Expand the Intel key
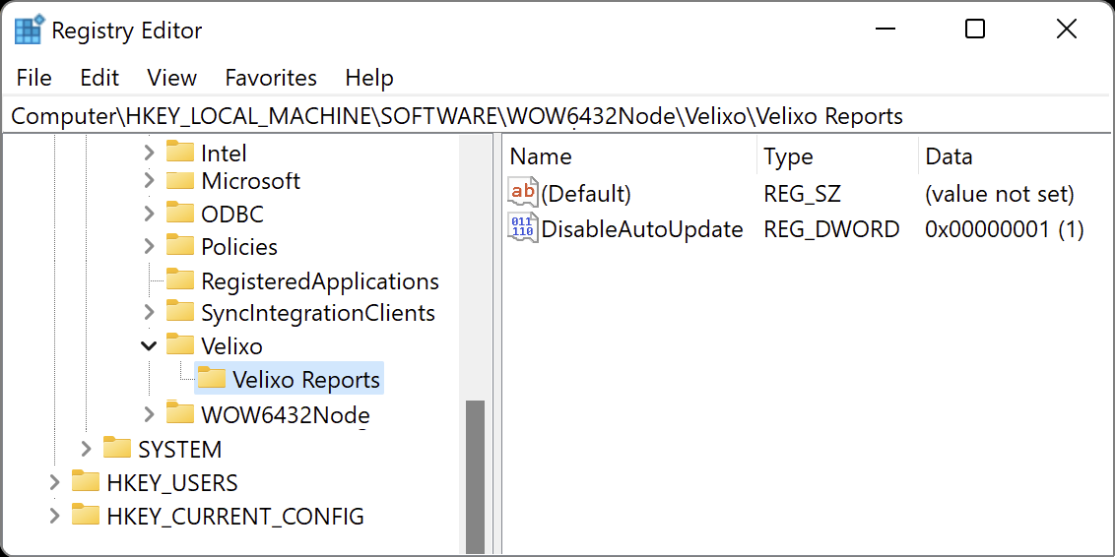Screen dimensions: 1115x557 149,152
